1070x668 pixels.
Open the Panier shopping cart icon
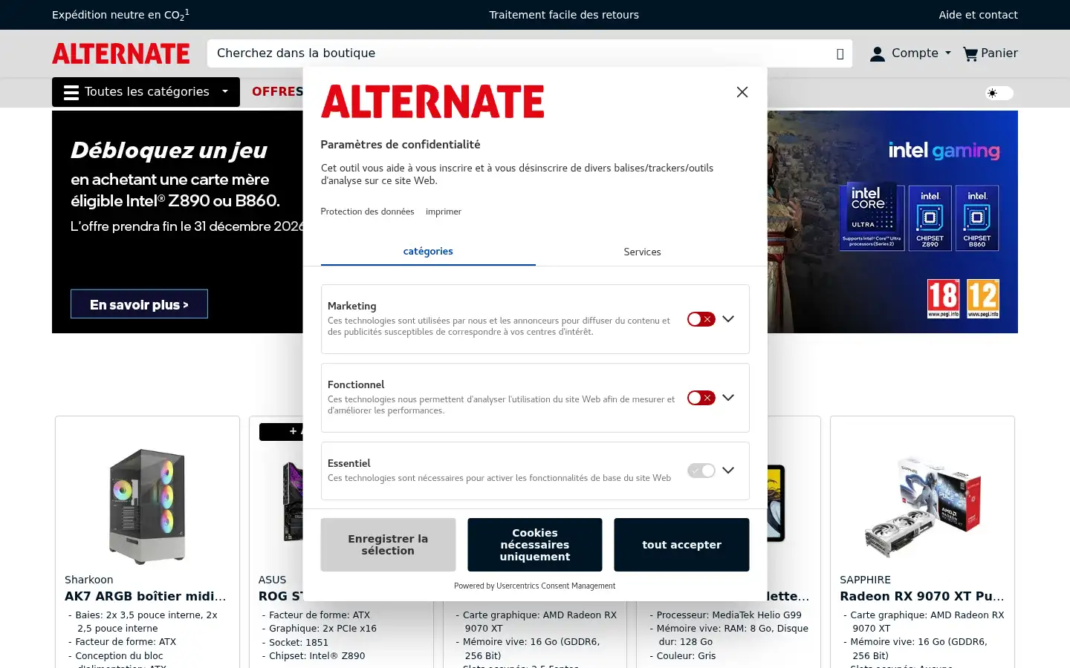click(990, 53)
